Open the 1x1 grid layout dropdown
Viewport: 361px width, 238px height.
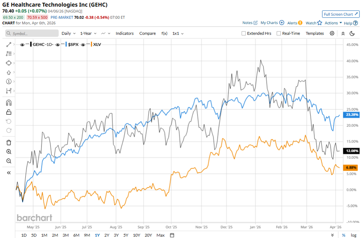178,33
